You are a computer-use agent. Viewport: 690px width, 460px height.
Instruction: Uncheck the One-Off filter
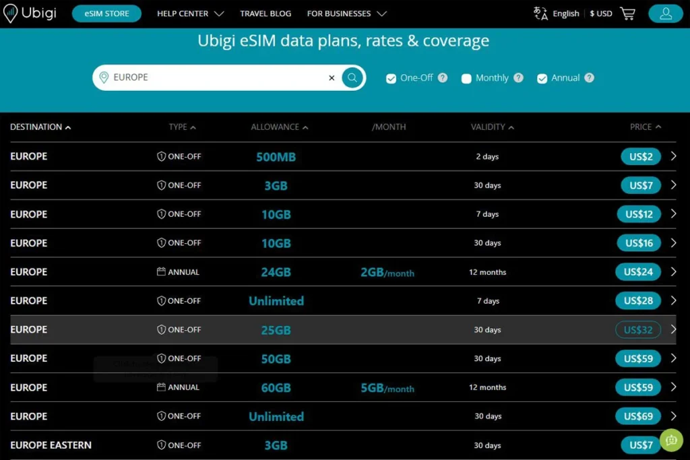pos(391,78)
